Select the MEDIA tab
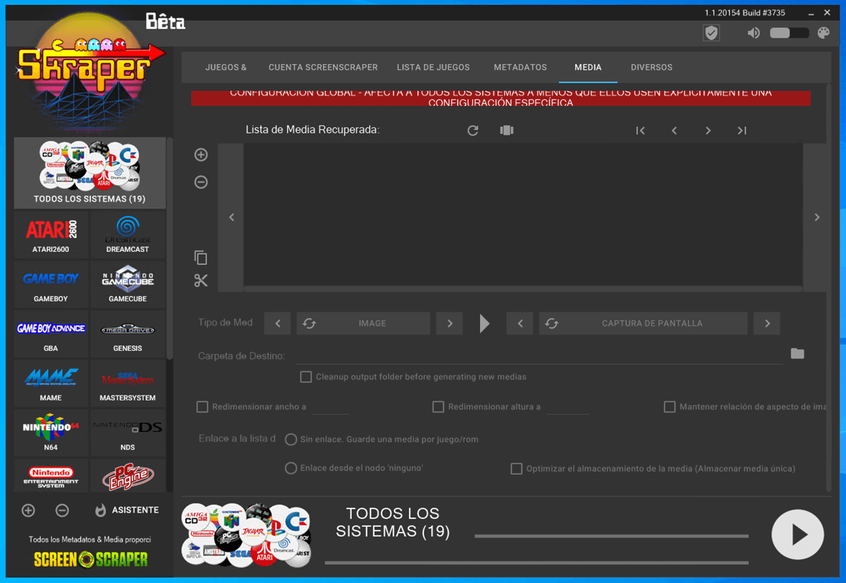 (588, 67)
